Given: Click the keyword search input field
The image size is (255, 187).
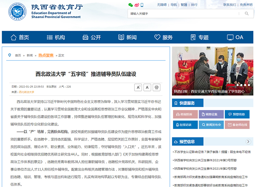Looking at the screenshot, I should coord(183,14).
